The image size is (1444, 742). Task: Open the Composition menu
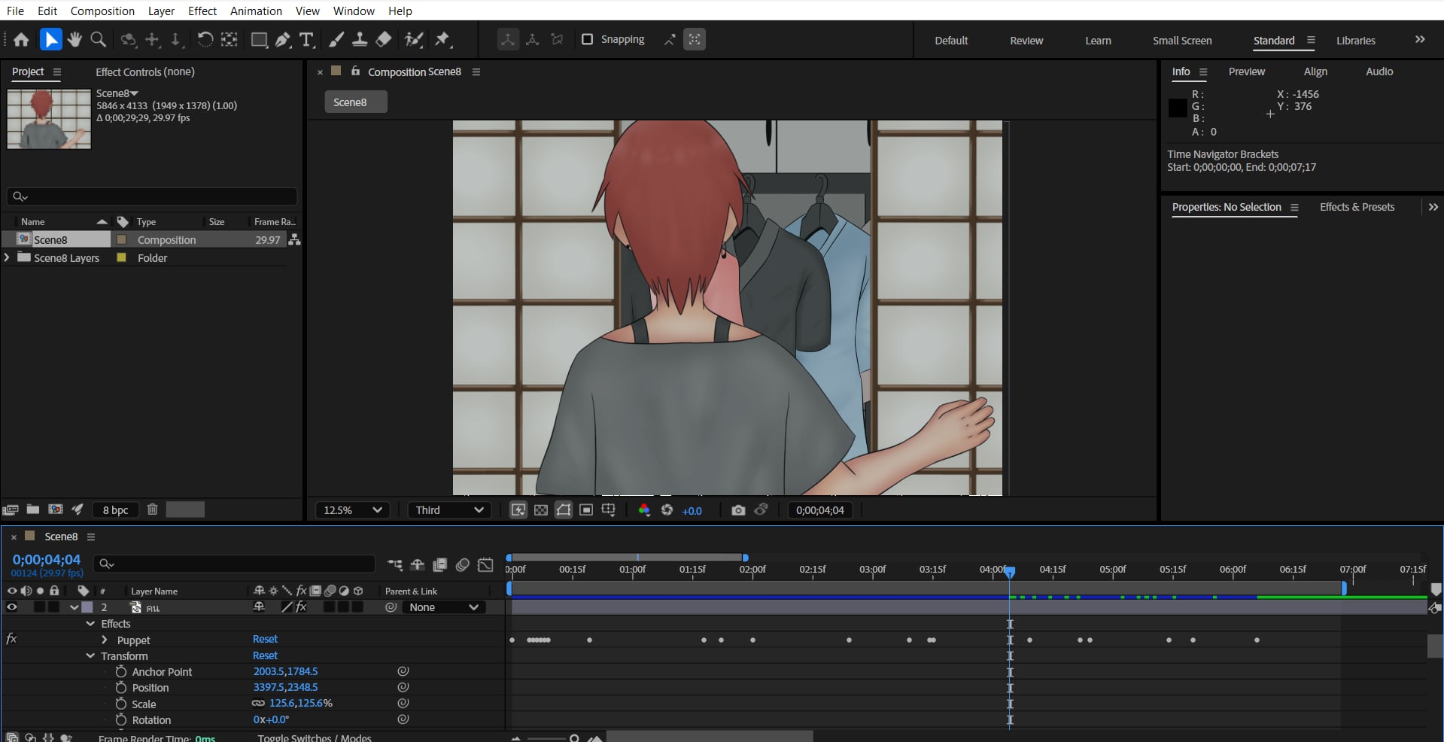coord(102,11)
